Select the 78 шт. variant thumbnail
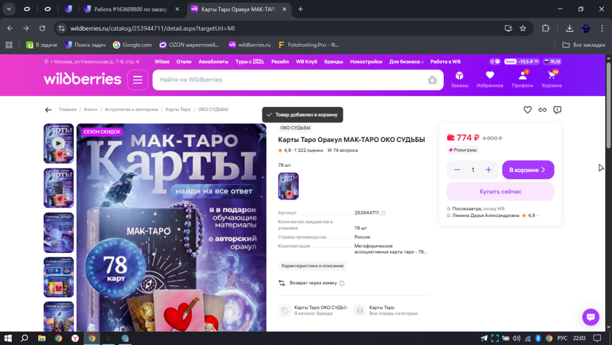 pyautogui.click(x=288, y=186)
